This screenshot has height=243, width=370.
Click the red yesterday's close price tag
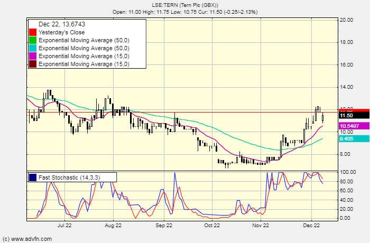354,110
